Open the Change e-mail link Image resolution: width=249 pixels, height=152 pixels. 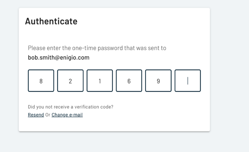coord(67,115)
